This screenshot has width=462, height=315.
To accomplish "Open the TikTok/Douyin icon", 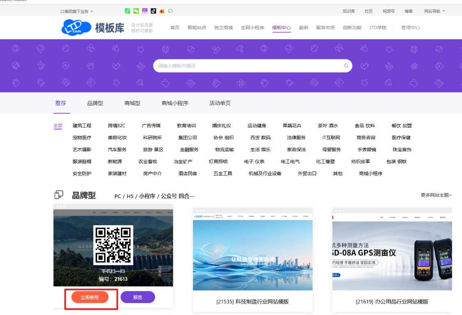I will pyautogui.click(x=153, y=11).
